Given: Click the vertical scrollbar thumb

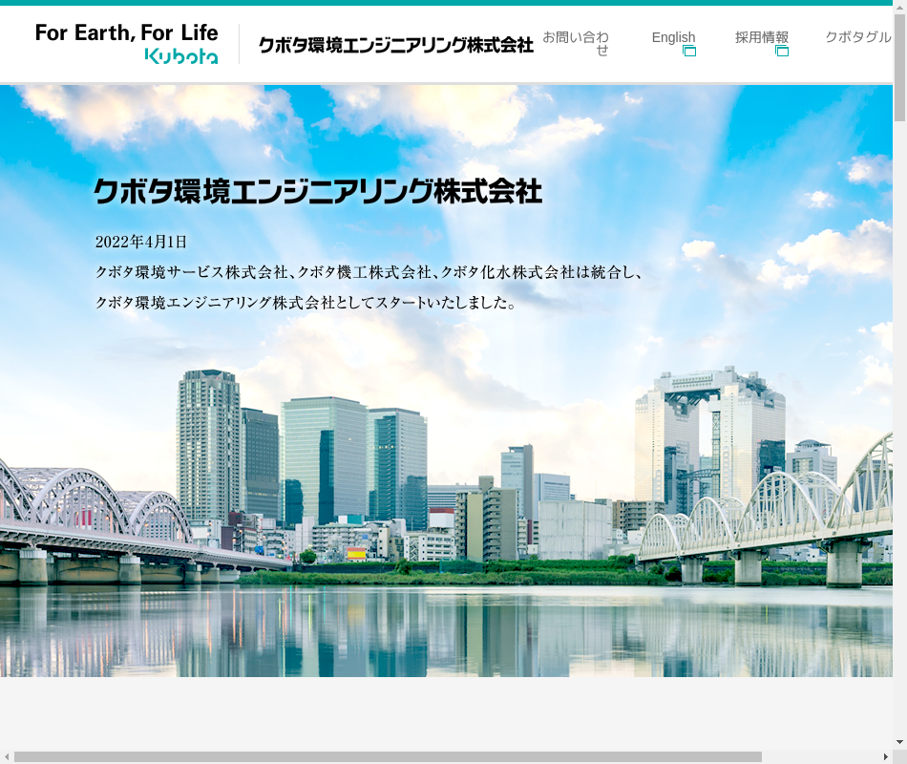Looking at the screenshot, I should (899, 67).
